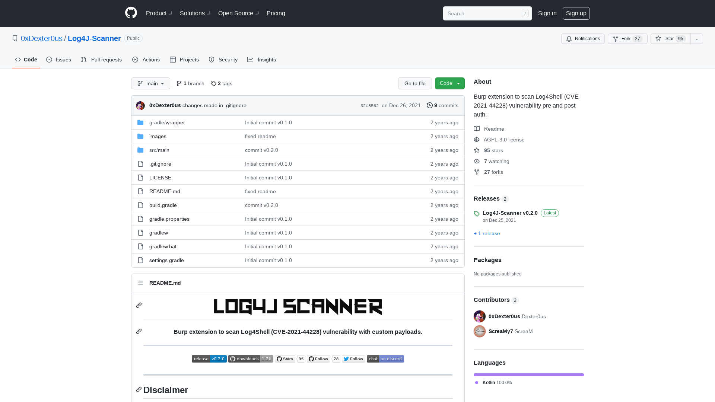The height and width of the screenshot is (402, 715).
Task: Fork the repository with Fork button
Action: 627,39
